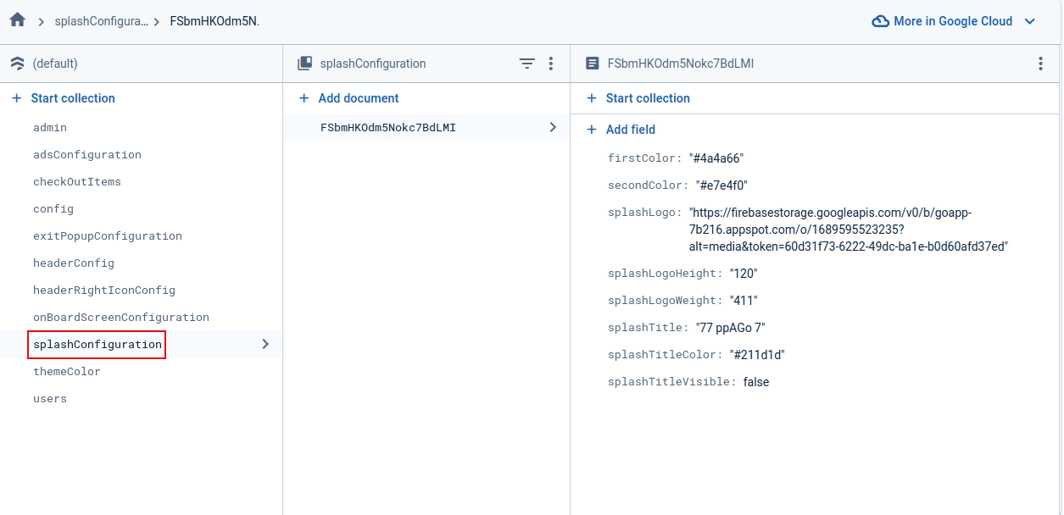
Task: Click Start collection in document panel
Action: click(648, 98)
